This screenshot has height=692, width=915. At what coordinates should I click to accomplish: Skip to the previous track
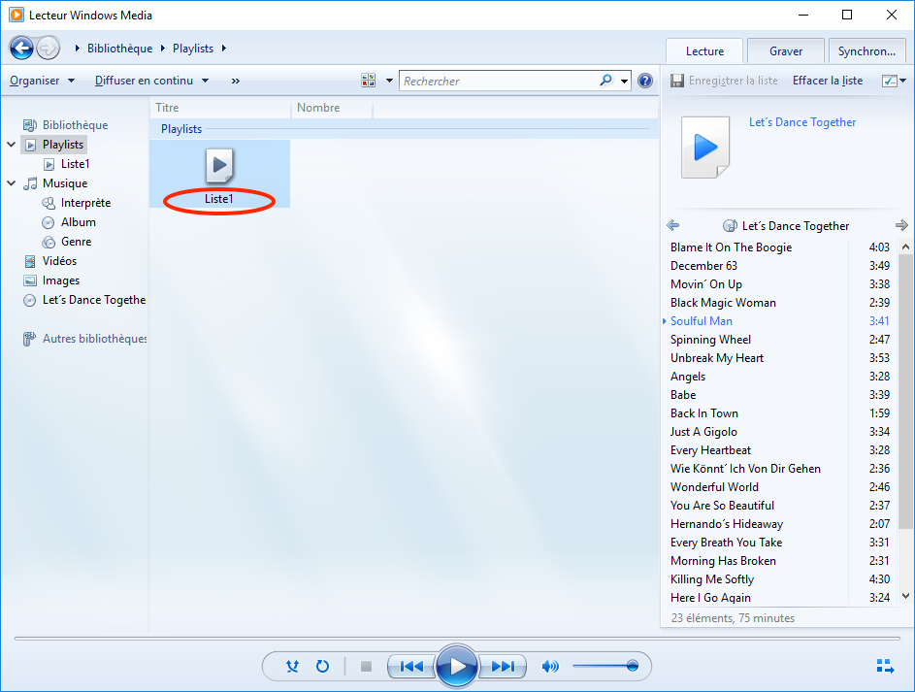pos(412,666)
